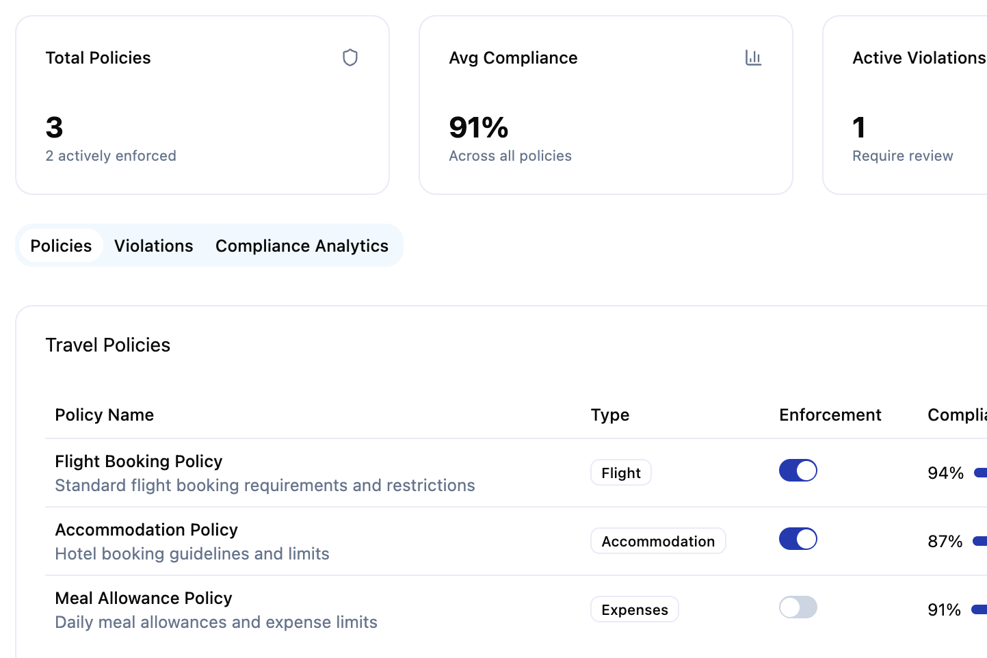Viewport: 987px width, 658px height.
Task: Click the Travel Policies heading
Action: pyautogui.click(x=108, y=345)
